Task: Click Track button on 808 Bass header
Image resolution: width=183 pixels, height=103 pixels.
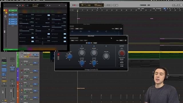Action: [x=35, y=63]
